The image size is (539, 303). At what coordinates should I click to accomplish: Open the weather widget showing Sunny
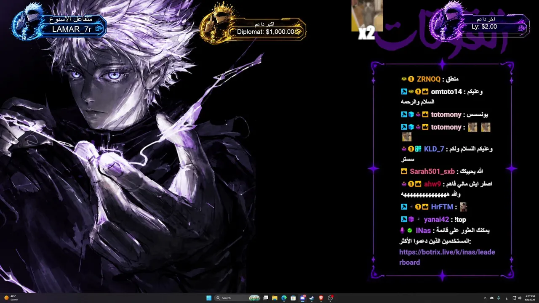point(11,298)
